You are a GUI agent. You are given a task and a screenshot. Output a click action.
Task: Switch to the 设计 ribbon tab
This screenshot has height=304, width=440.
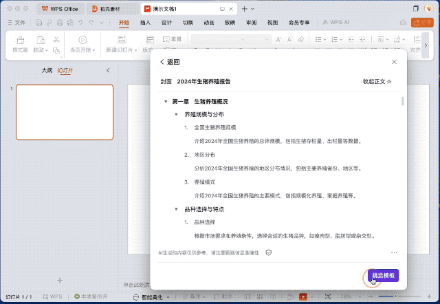point(166,23)
